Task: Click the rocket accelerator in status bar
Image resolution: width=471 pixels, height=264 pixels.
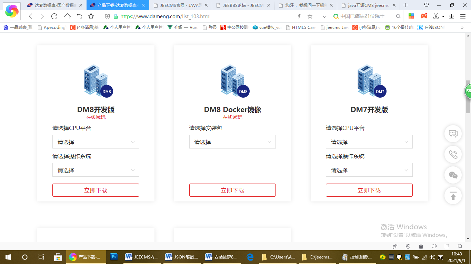Action: click(395, 246)
